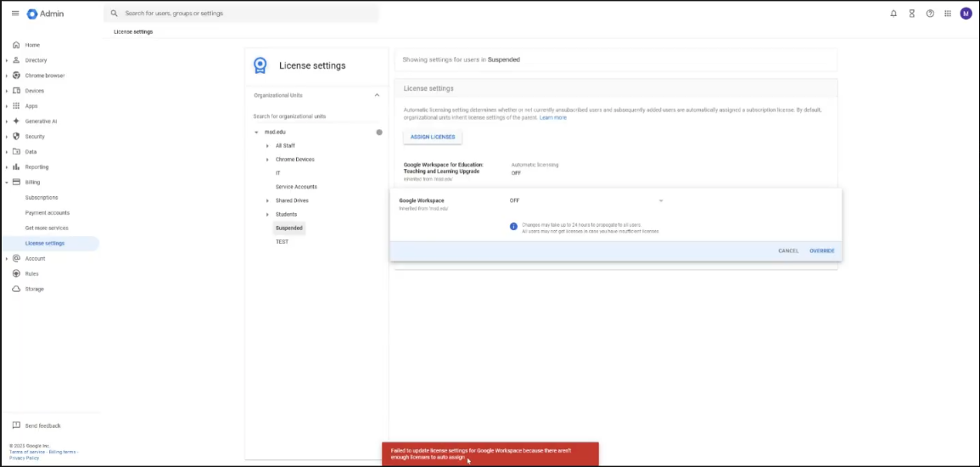This screenshot has width=980, height=467.
Task: Open Reporting in the sidebar
Action: click(36, 167)
